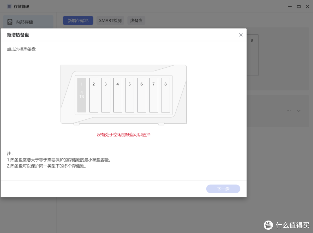Screen dimensions: 313x233
Task: Expand the panel with the chevron arrow
Action: click(x=299, y=111)
